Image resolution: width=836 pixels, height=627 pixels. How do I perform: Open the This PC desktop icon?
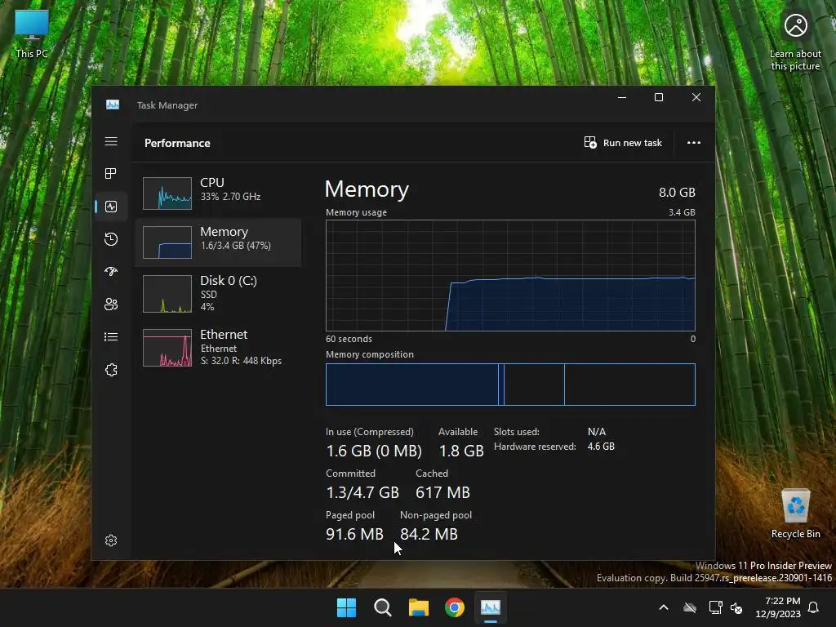click(x=32, y=34)
